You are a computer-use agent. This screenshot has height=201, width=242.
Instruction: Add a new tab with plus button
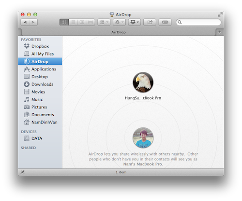(220, 32)
